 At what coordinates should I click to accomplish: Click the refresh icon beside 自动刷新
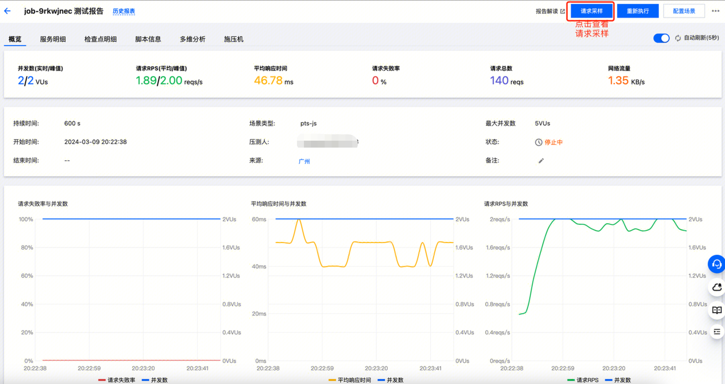click(x=678, y=38)
